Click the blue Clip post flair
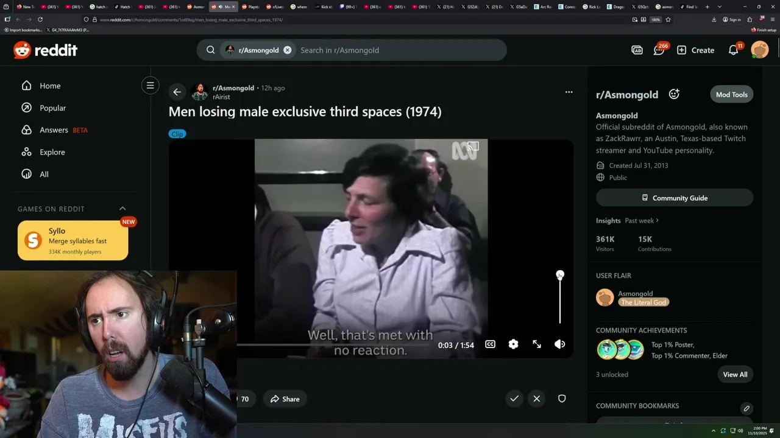 click(x=177, y=134)
